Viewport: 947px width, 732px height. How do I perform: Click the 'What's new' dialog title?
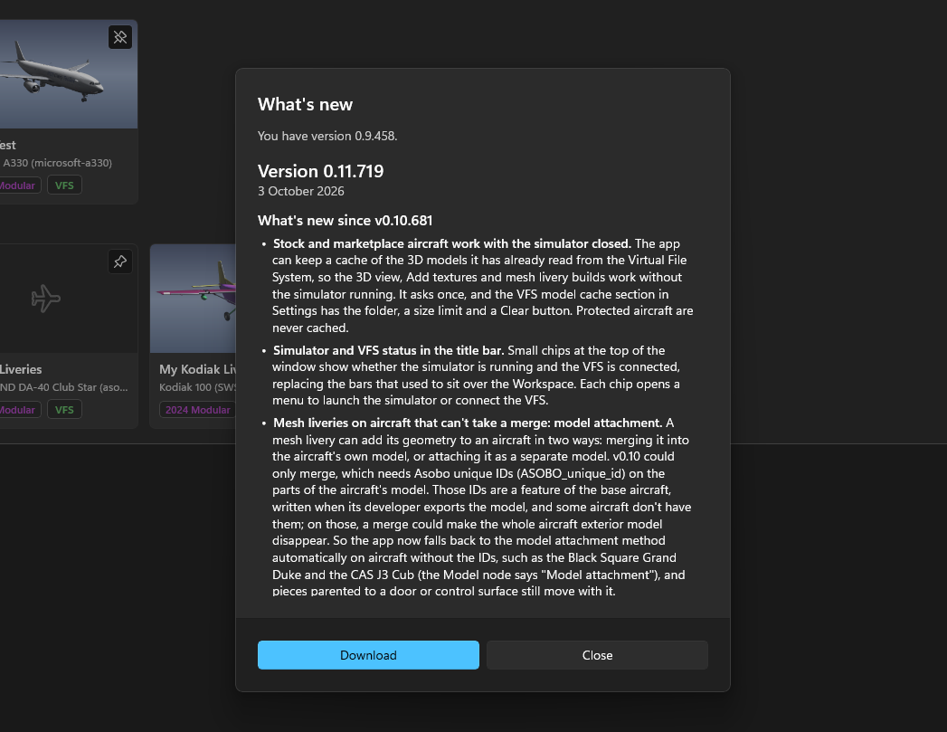click(305, 104)
